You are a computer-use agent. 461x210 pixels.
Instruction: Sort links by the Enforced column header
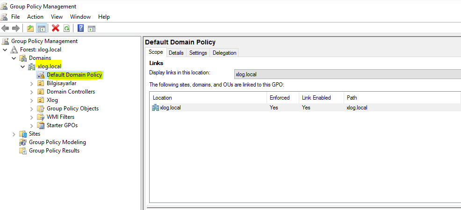point(283,98)
